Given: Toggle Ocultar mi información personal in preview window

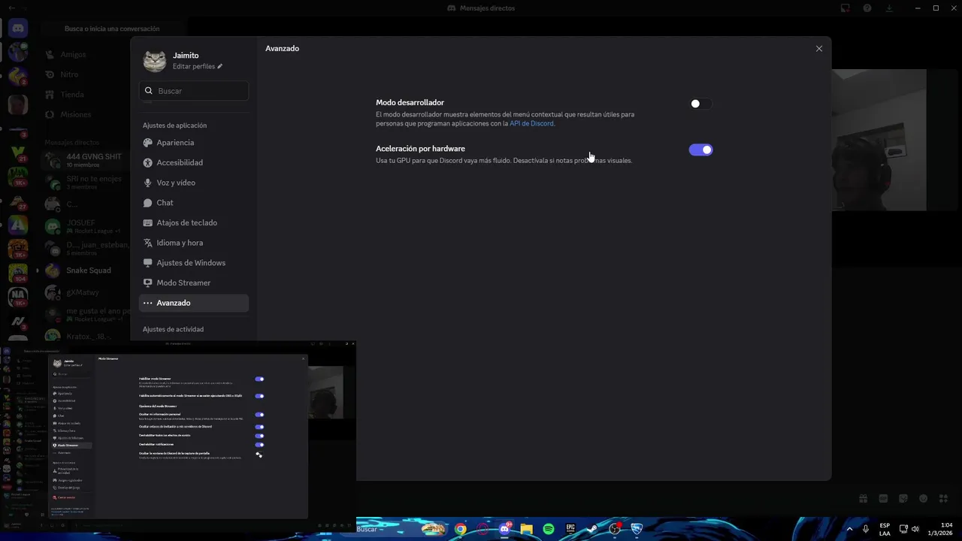Looking at the screenshot, I should coord(259,415).
